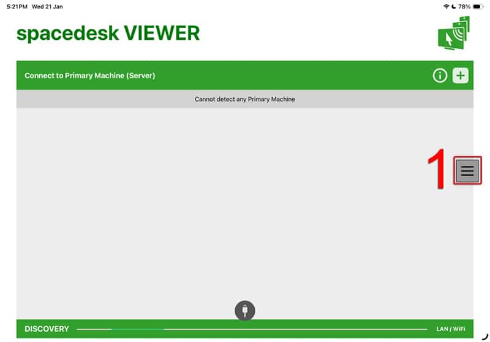Click the spacedesk monitors logo icon
Image resolution: width=490 pixels, height=342 pixels.
454,33
